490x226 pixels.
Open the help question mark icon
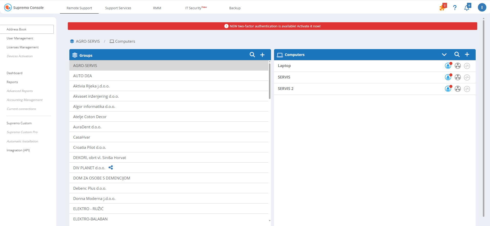(455, 8)
